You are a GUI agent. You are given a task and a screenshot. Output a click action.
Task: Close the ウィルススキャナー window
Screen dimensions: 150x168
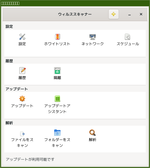[x=141, y=14]
